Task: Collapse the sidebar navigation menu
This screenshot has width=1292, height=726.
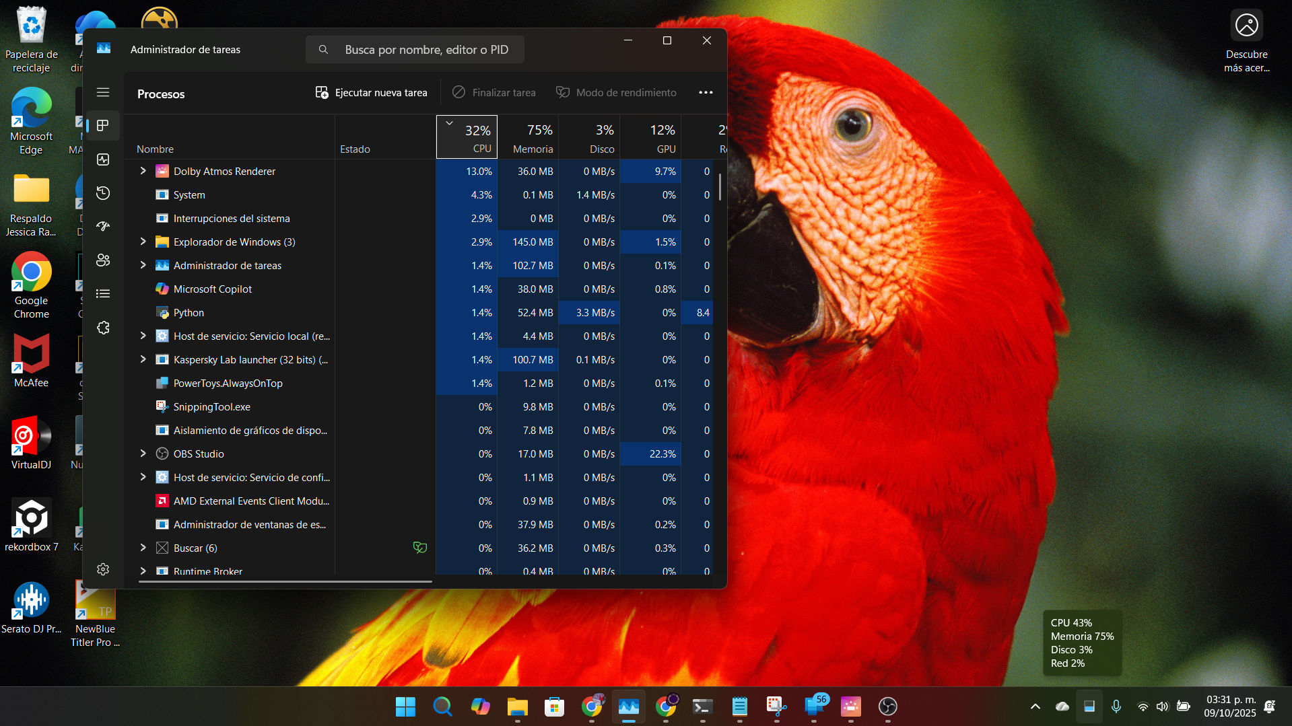Action: 102,92
